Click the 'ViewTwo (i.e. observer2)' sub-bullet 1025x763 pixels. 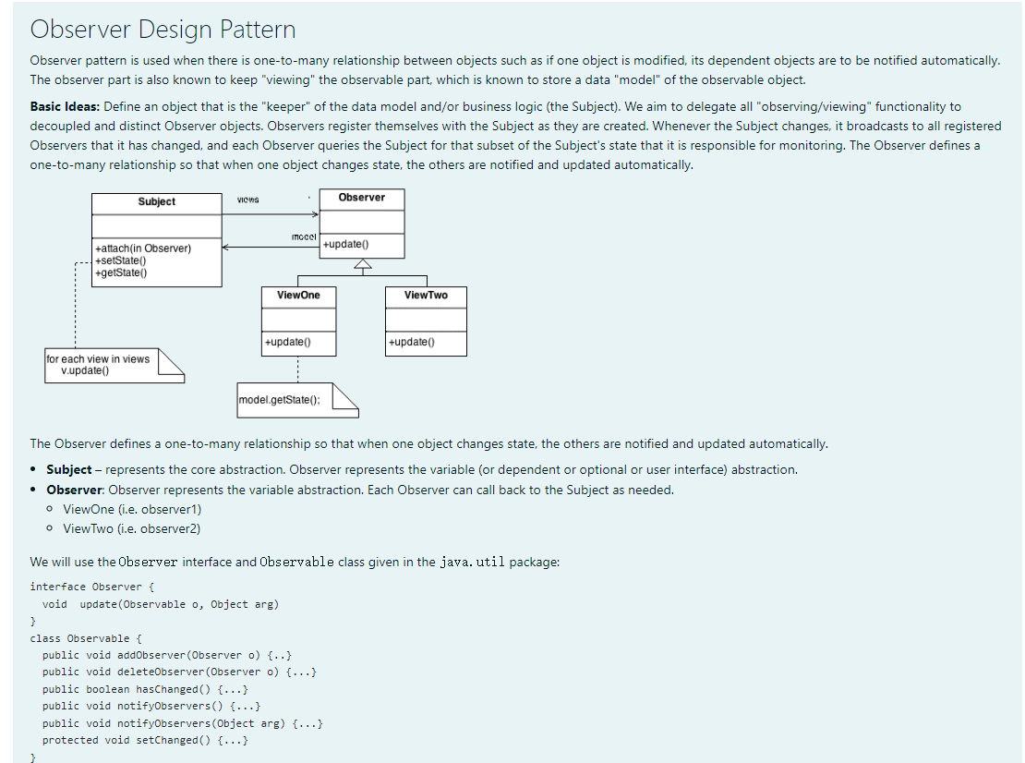(131, 529)
